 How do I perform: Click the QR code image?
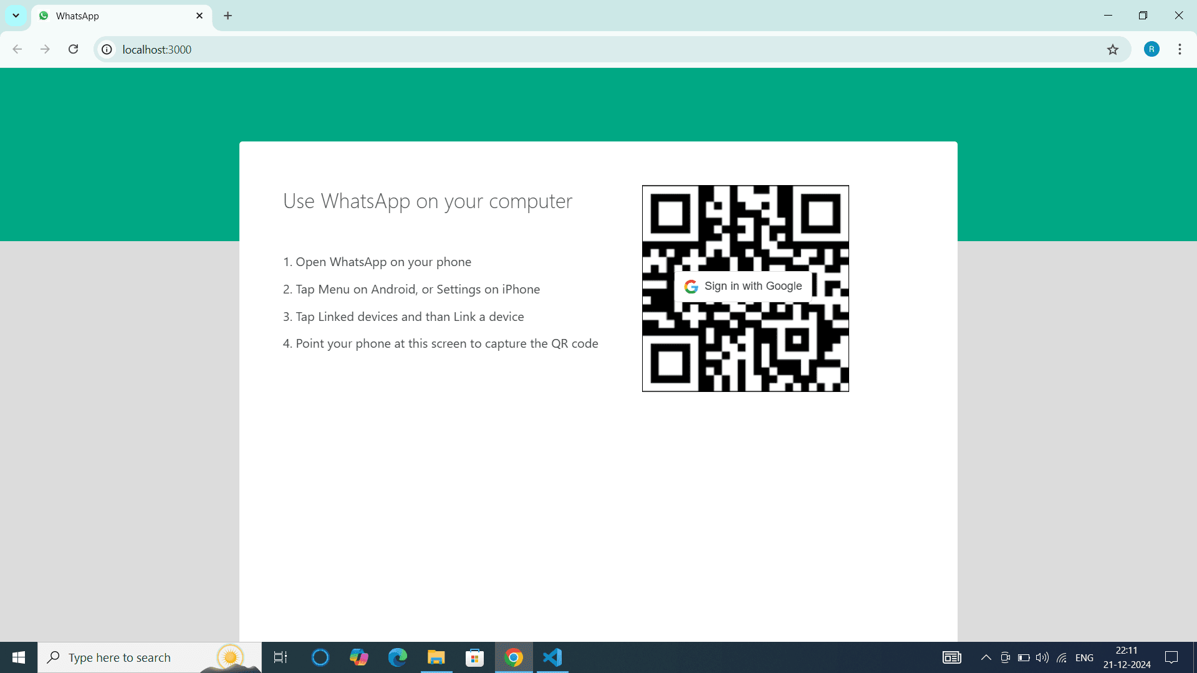[745, 289]
